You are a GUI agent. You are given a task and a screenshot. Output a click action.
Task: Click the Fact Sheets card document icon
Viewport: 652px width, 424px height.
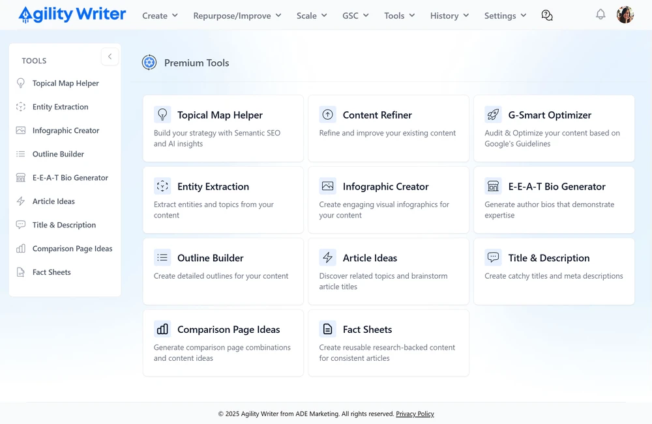(x=328, y=329)
